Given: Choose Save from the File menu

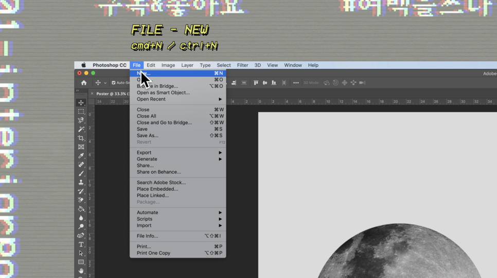Looking at the screenshot, I should tap(178, 129).
